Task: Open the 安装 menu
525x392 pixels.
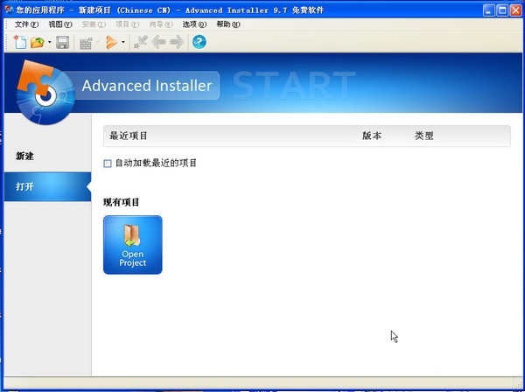Action: pyautogui.click(x=94, y=24)
